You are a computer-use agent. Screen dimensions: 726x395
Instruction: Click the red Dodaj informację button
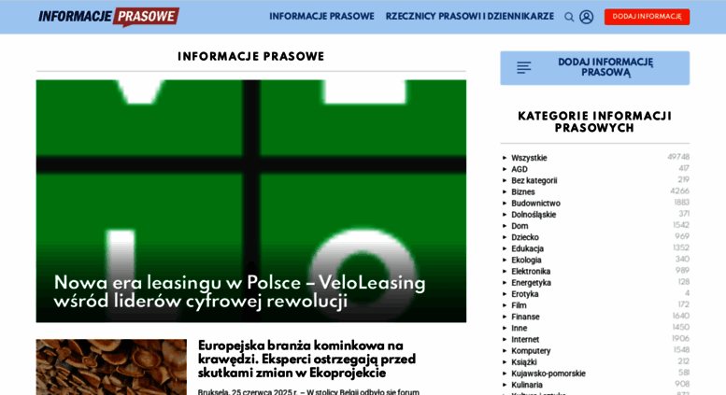647,17
